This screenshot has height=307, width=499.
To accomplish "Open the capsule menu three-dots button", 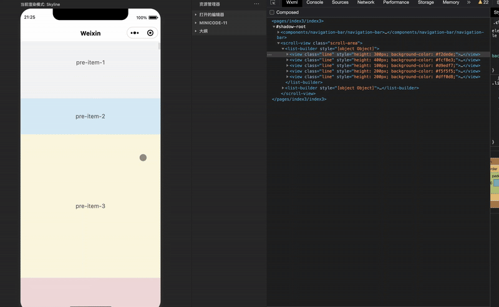I will (135, 33).
